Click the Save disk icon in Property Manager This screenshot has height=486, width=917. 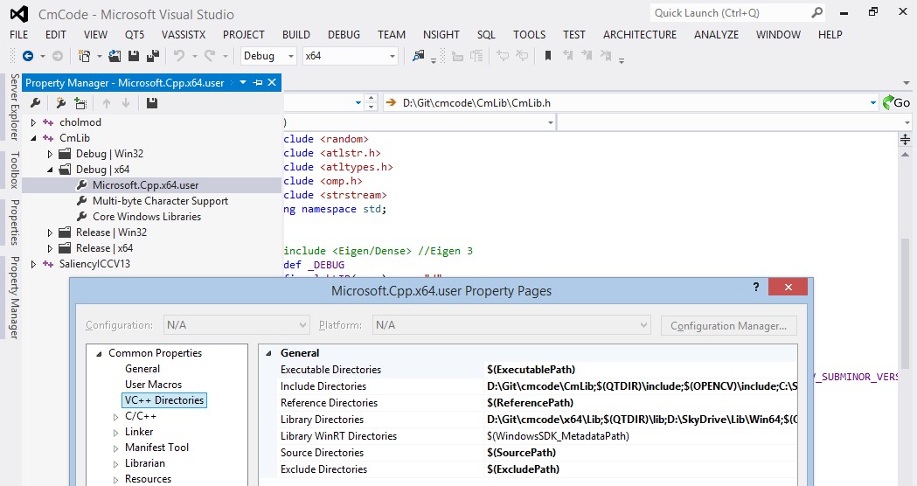pyautogui.click(x=152, y=103)
